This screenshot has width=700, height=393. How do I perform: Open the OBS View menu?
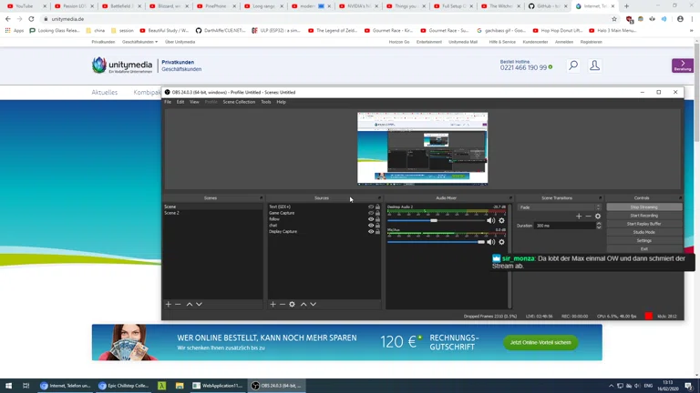pos(194,102)
